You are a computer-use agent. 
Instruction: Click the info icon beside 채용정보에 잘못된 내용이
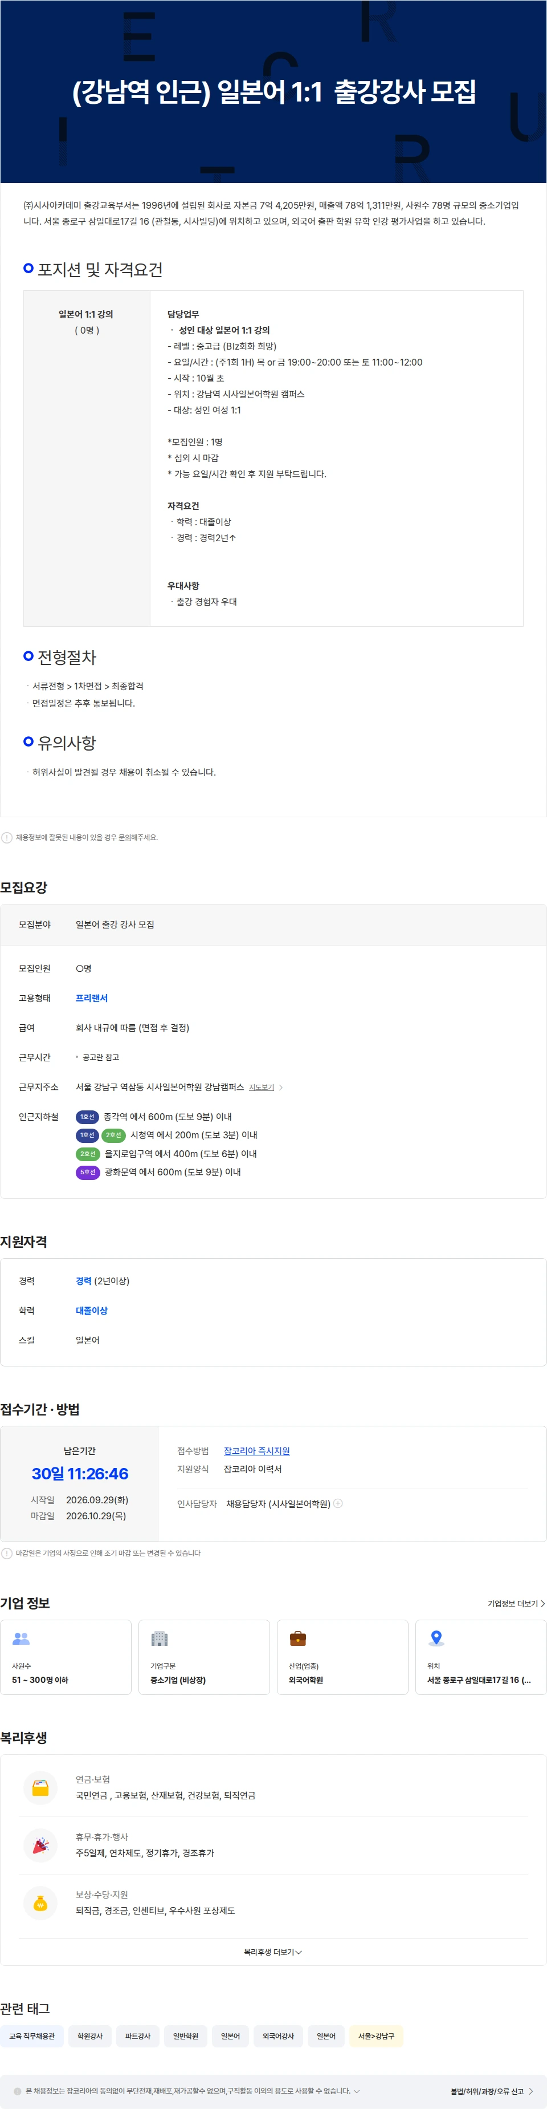[x=6, y=838]
